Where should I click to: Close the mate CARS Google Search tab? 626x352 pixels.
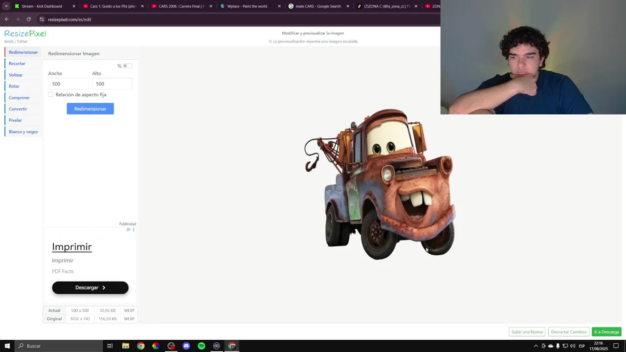pos(348,6)
